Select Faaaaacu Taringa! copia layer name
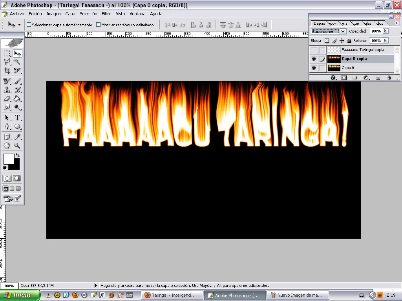 tap(363, 50)
